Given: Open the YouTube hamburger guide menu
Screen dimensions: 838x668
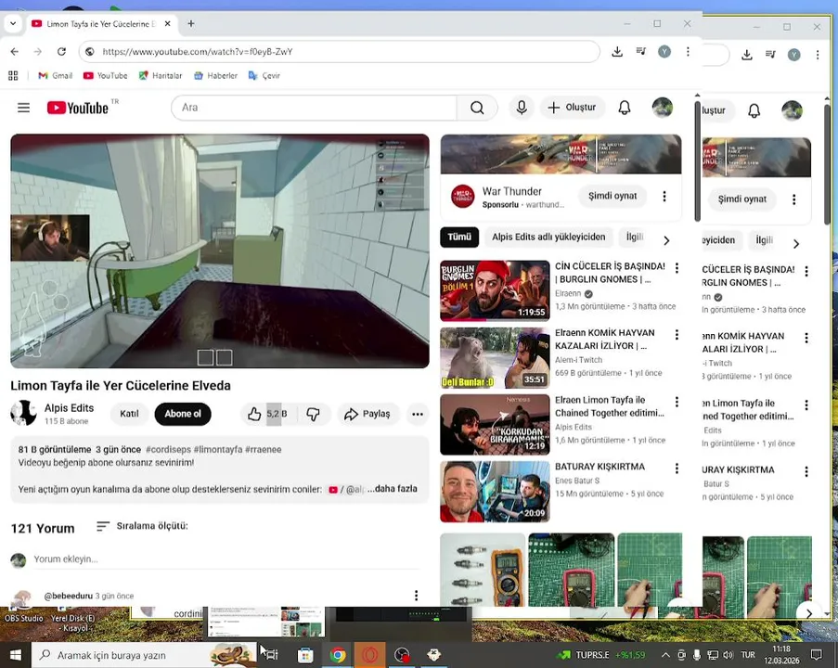Looking at the screenshot, I should (23, 108).
